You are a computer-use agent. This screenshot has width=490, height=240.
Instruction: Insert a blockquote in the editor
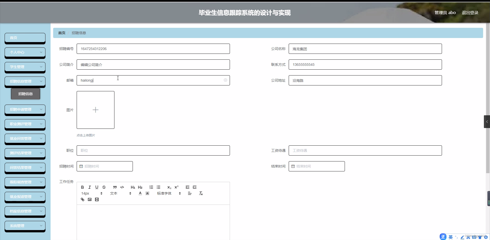coord(115,187)
